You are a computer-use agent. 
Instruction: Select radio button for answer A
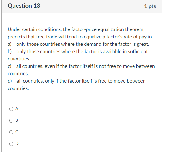tap(11, 109)
